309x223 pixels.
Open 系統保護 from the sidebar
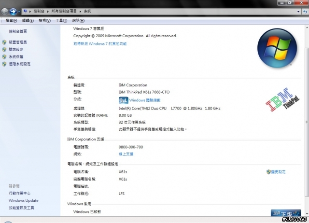(x=16, y=57)
